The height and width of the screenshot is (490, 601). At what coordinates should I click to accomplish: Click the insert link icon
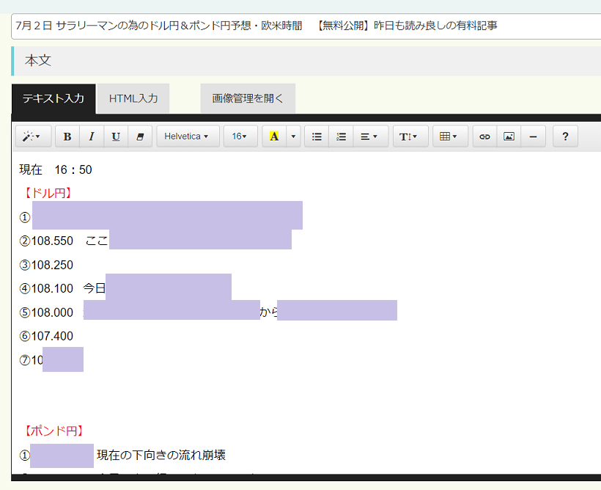(x=485, y=136)
